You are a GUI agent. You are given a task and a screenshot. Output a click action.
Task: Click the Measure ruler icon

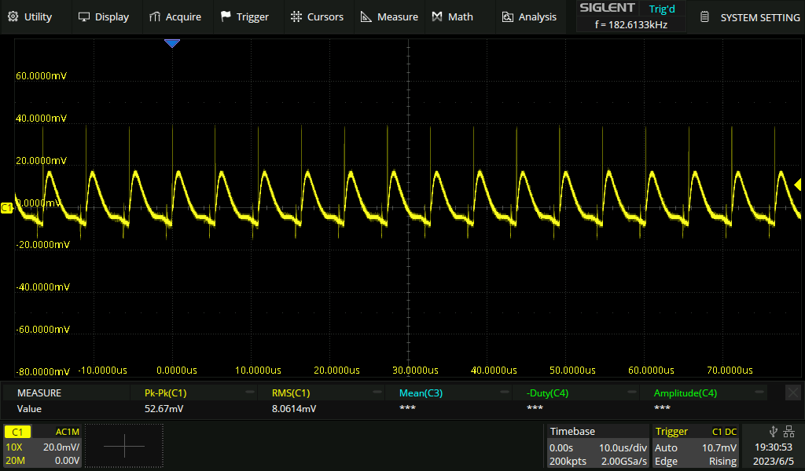[x=366, y=16]
